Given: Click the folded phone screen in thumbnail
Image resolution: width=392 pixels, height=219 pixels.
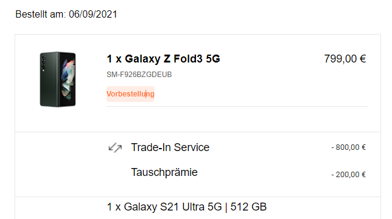Looking at the screenshot, I should tap(68, 79).
